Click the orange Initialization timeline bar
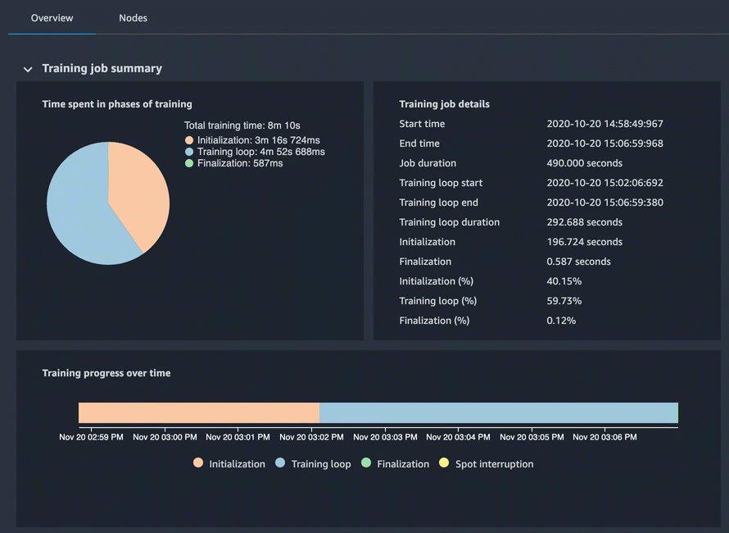729x533 pixels. 198,412
